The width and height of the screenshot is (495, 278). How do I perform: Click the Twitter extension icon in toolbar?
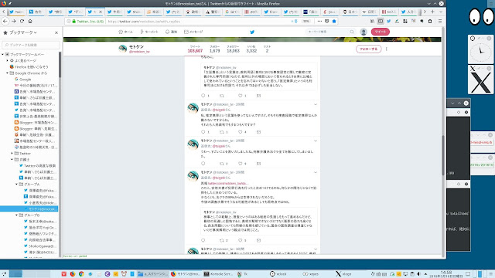[388, 21]
